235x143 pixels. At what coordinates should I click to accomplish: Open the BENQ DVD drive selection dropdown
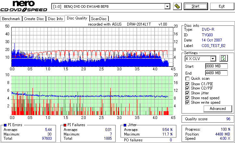click(111, 6)
